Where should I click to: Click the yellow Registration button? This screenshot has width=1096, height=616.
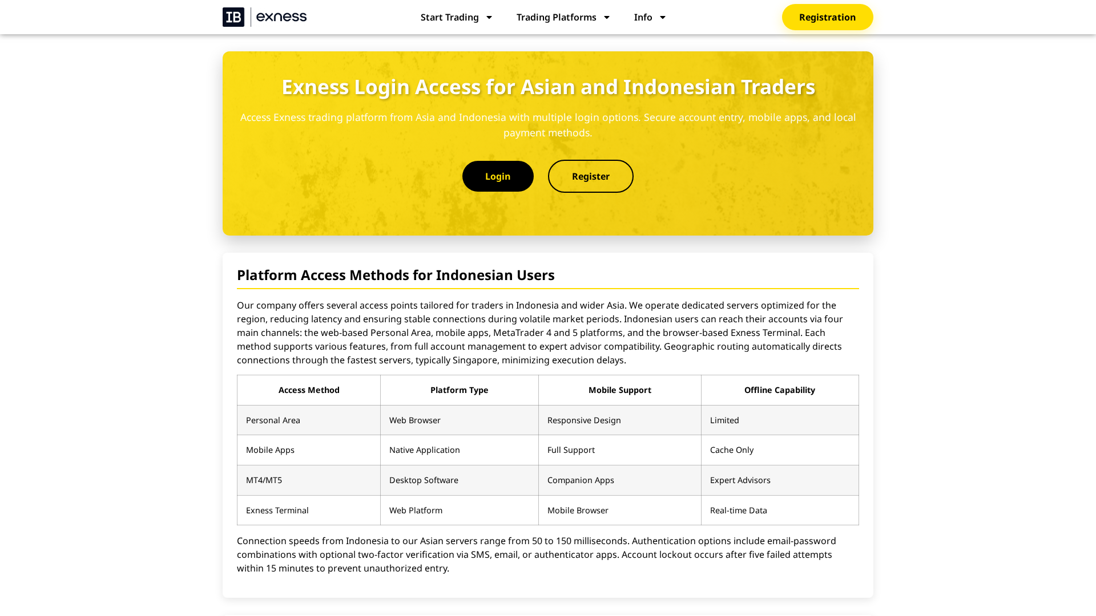point(827,17)
